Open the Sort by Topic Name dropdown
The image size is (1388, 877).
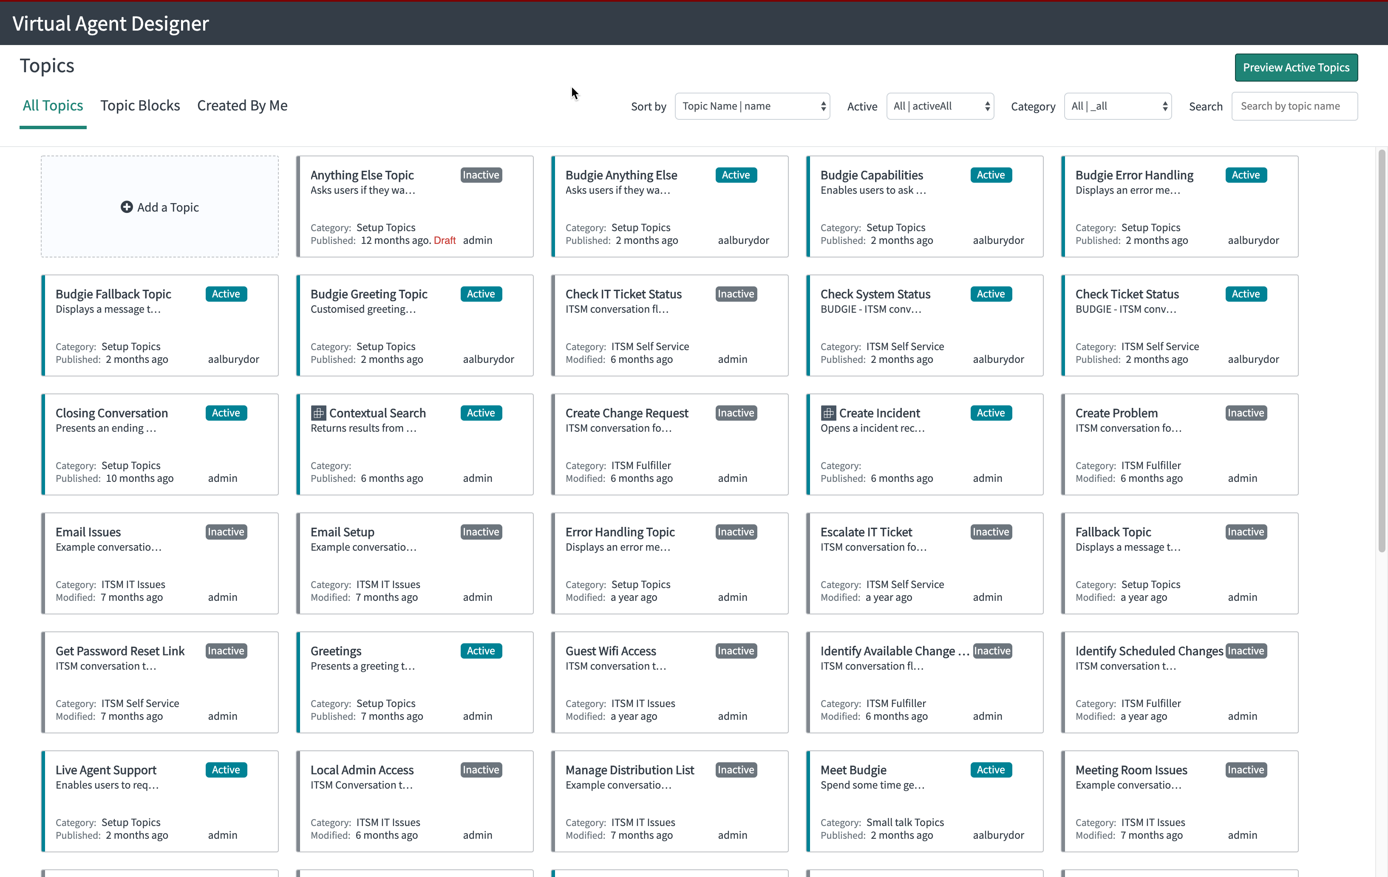point(752,106)
